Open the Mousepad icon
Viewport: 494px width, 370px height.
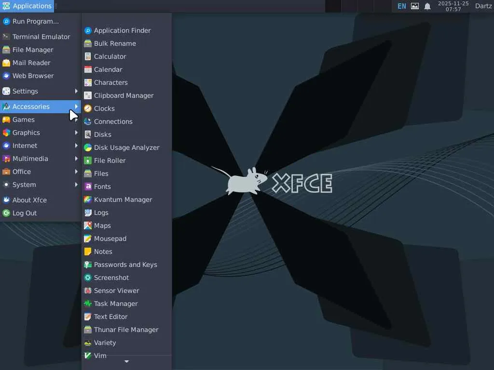click(x=88, y=238)
